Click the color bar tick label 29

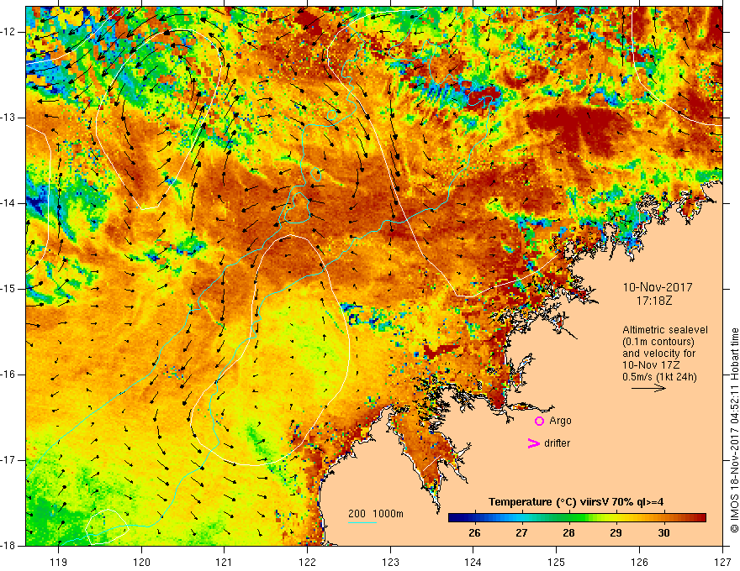tap(616, 533)
